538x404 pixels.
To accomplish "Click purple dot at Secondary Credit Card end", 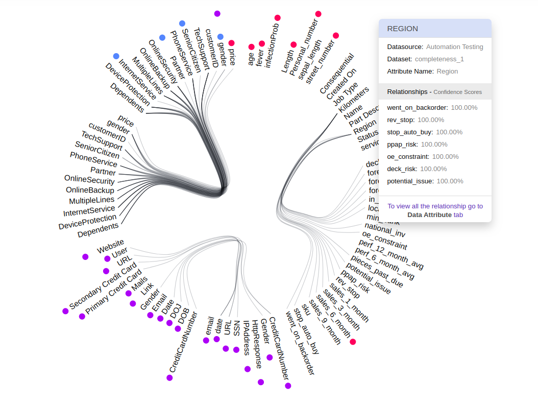I will (x=65, y=311).
